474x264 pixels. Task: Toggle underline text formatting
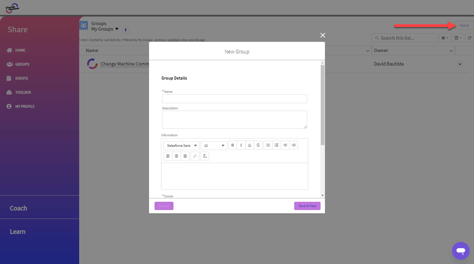click(250, 145)
